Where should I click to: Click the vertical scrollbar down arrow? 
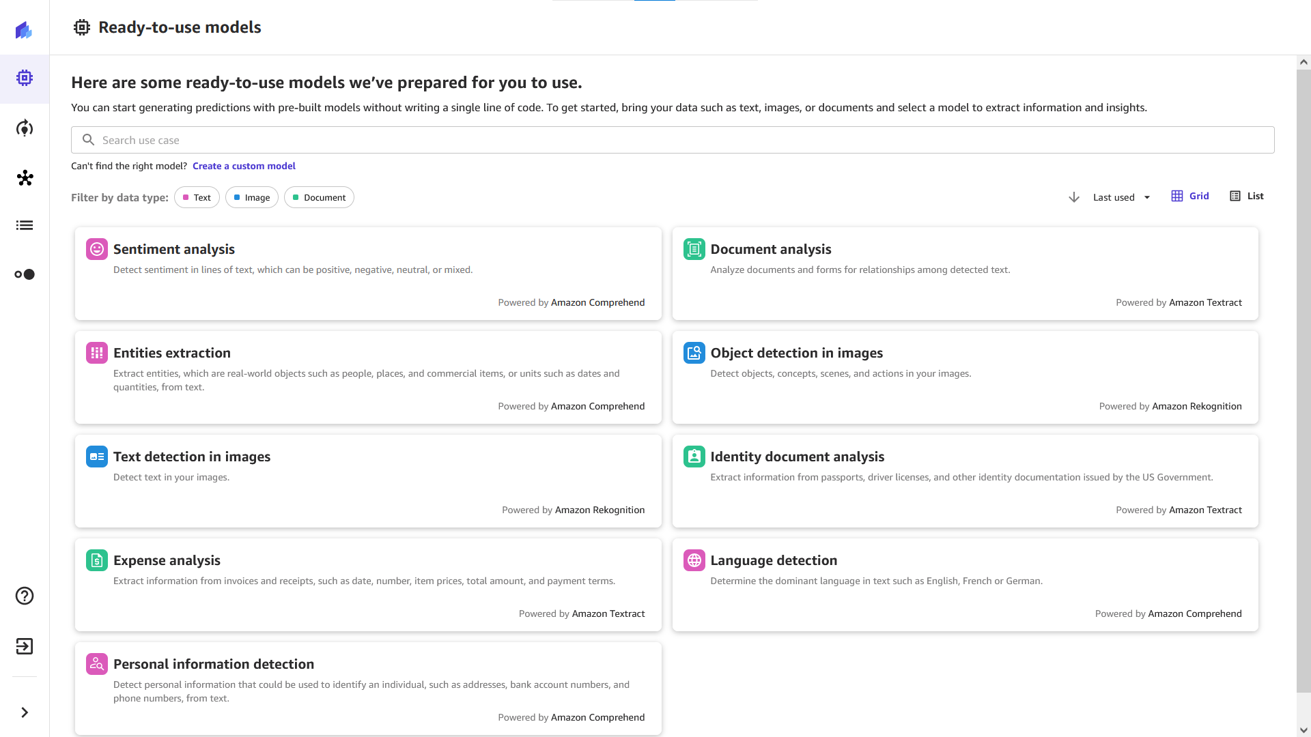coord(1303,730)
